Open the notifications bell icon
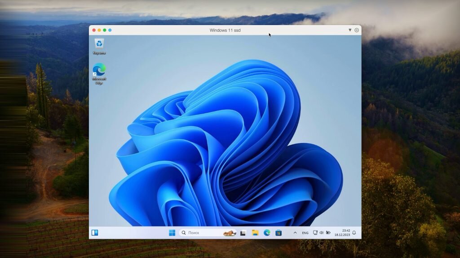The height and width of the screenshot is (258, 460). 354,232
